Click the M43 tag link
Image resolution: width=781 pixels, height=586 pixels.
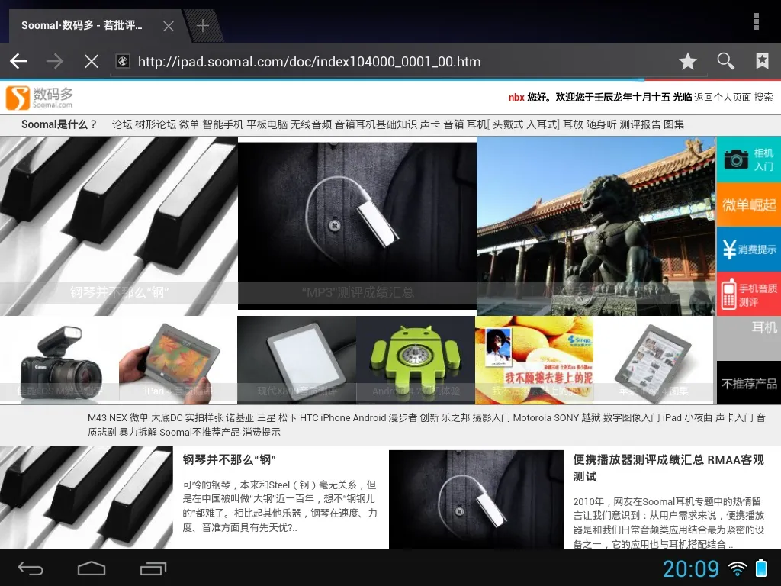(x=97, y=417)
